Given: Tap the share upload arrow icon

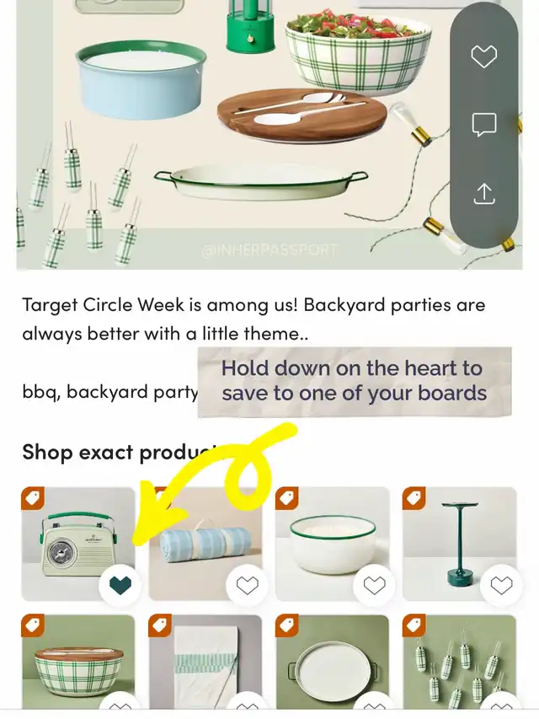Looking at the screenshot, I should [x=484, y=194].
